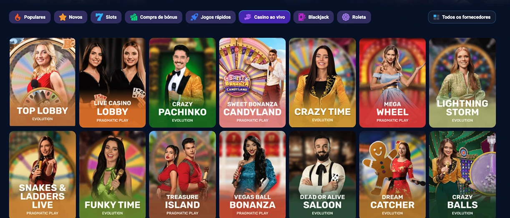Click the flame icon next to Populares
The height and width of the screenshot is (218, 510).
coord(18,17)
